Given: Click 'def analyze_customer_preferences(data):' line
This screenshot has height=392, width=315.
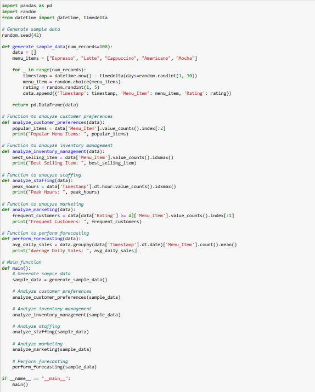Looking at the screenshot, I should point(53,122).
